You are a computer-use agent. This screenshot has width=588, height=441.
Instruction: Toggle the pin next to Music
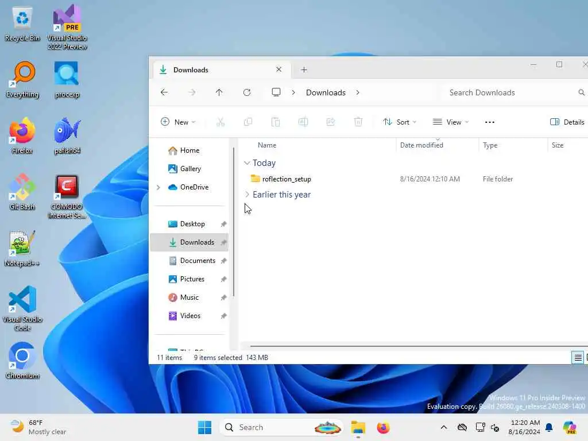tap(223, 297)
